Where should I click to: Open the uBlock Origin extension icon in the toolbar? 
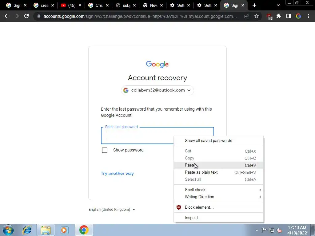click(x=269, y=17)
